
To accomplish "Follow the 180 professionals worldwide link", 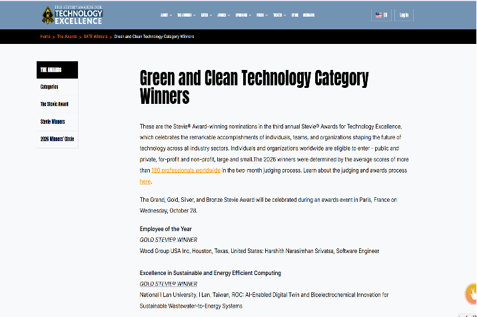I will pos(186,170).
